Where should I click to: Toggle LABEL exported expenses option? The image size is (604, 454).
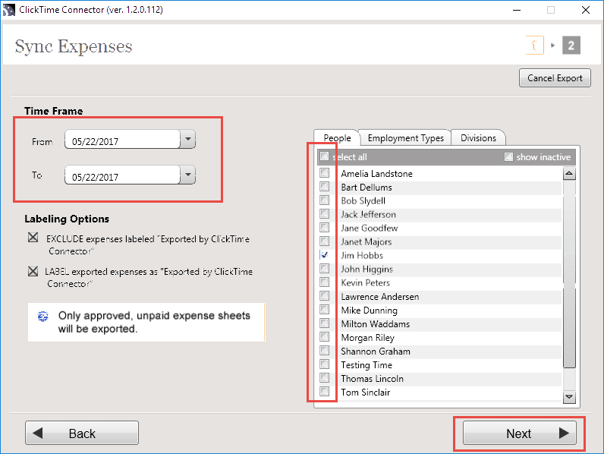point(33,271)
